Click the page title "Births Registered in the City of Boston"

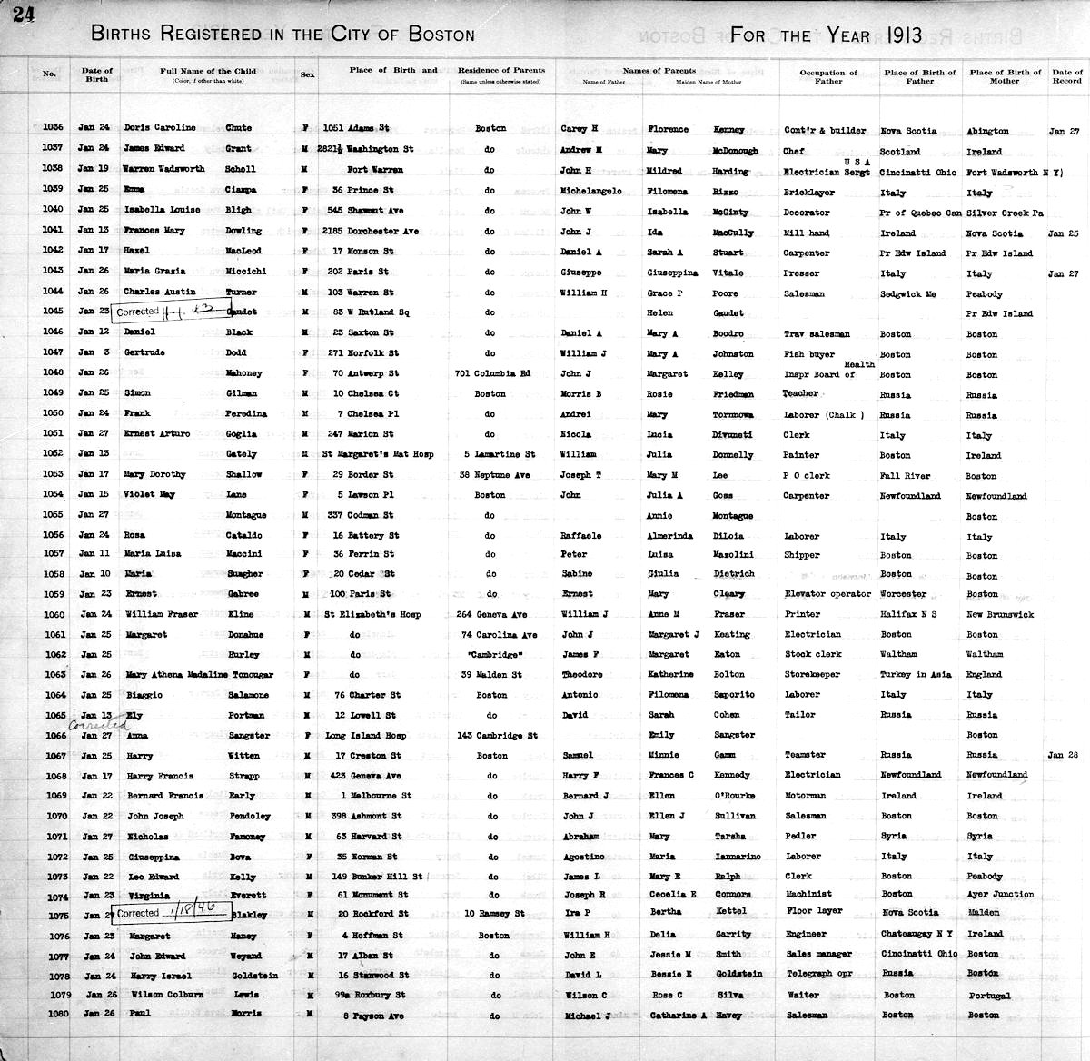pos(282,35)
